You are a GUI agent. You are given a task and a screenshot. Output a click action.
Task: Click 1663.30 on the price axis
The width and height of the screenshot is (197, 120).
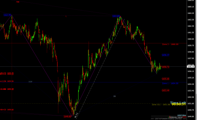coord(191,20)
